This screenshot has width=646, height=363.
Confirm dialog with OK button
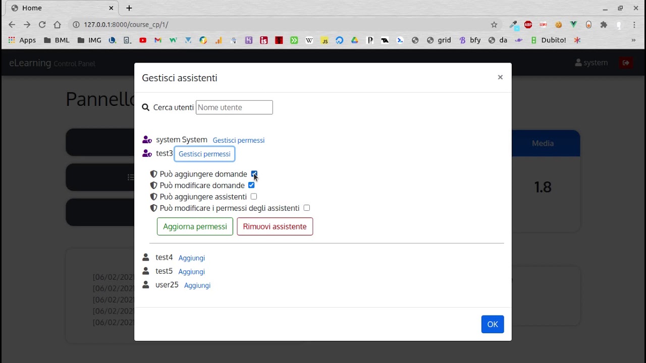(493, 324)
